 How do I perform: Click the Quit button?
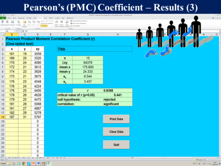click(x=116, y=145)
